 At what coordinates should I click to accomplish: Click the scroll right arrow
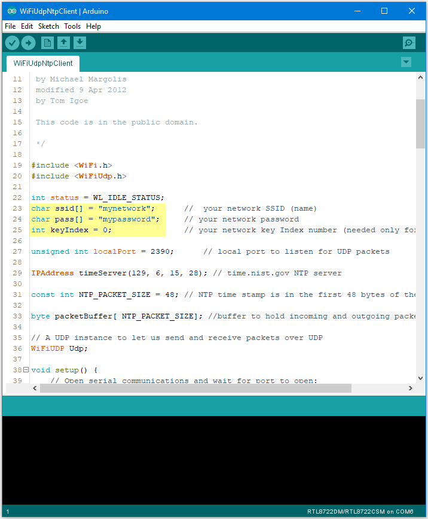pyautogui.click(x=411, y=388)
